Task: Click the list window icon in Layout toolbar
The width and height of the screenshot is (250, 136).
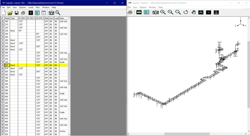Action: pyautogui.click(x=43, y=13)
